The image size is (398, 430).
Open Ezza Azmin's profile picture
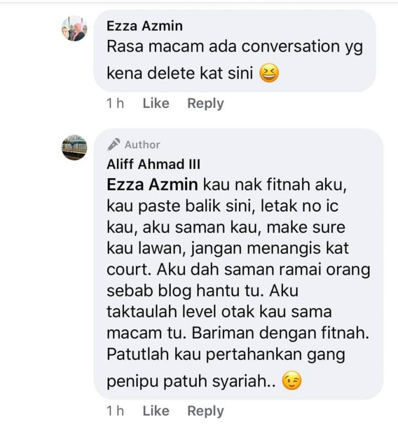tap(75, 29)
